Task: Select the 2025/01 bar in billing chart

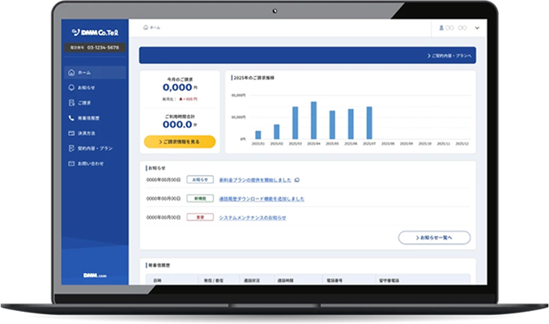Action: coord(258,134)
